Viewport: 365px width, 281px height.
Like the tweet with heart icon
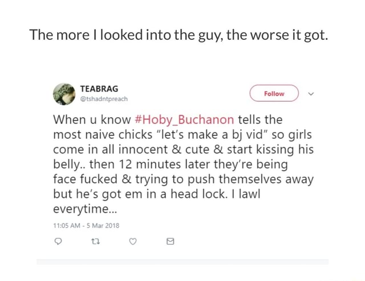click(x=133, y=242)
